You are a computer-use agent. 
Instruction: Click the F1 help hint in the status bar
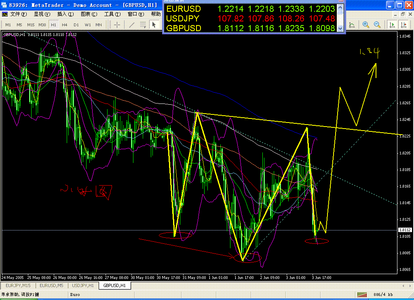tap(20, 294)
